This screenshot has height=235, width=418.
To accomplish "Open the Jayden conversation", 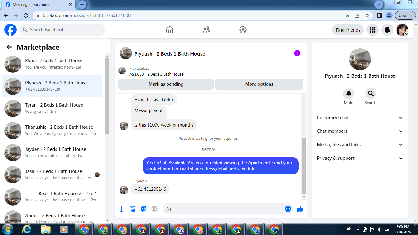I will point(52,152).
